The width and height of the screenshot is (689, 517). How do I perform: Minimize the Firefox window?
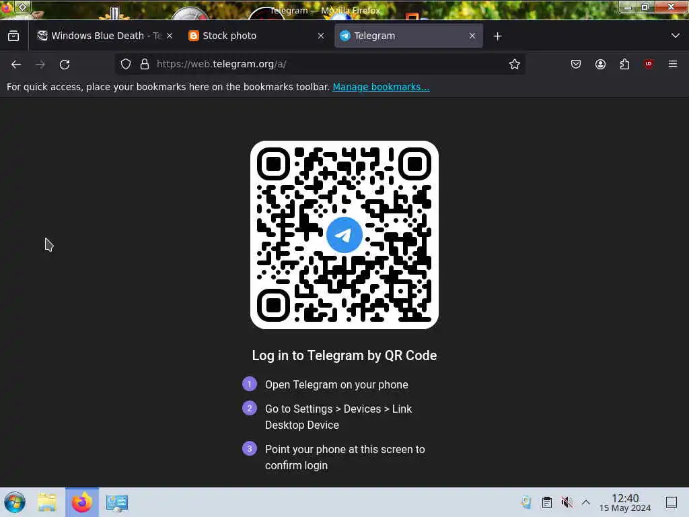[628, 7]
